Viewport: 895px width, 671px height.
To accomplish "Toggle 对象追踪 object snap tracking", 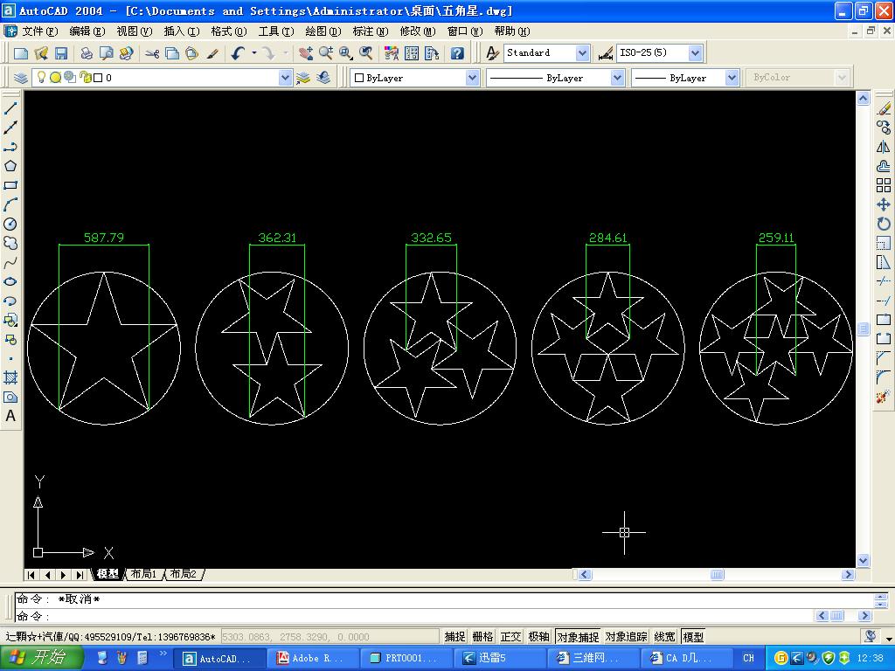I will pyautogui.click(x=626, y=636).
